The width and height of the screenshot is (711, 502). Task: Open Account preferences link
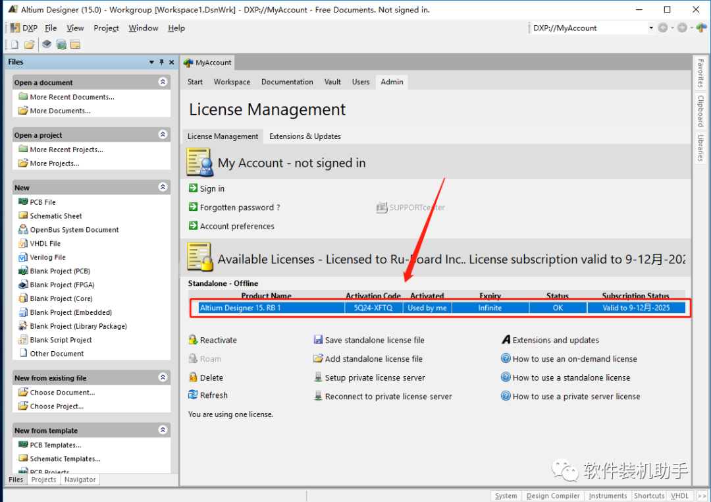click(x=237, y=226)
